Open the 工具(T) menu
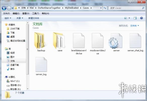The width and height of the screenshot is (147, 101). [36, 14]
